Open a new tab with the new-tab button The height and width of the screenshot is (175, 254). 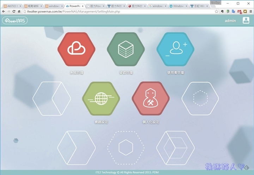pyautogui.click(x=213, y=6)
